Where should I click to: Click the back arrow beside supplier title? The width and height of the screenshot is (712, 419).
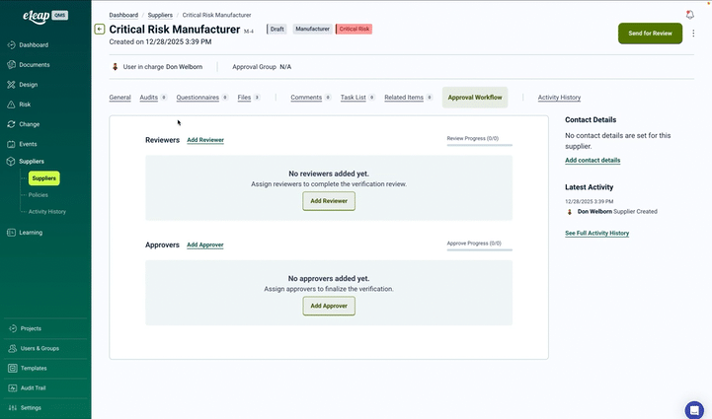point(100,30)
